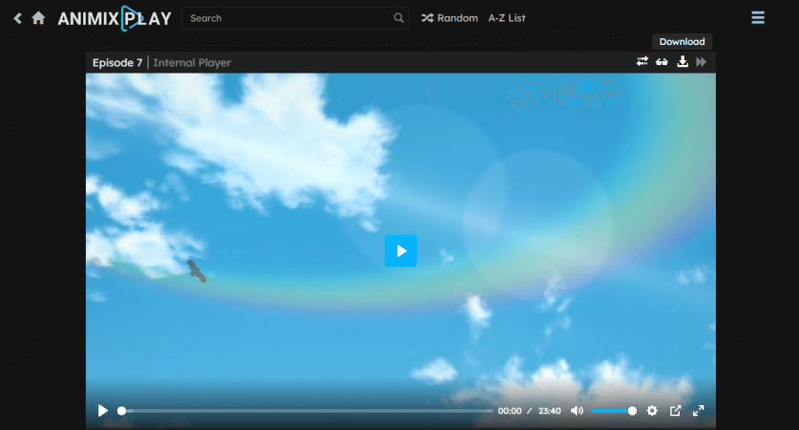The image size is (799, 430).
Task: Go back using the left chevron icon
Action: pyautogui.click(x=18, y=18)
